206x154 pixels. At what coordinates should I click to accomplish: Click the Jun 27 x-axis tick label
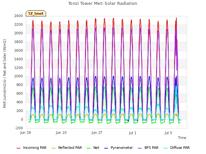pyautogui.click(x=97, y=133)
